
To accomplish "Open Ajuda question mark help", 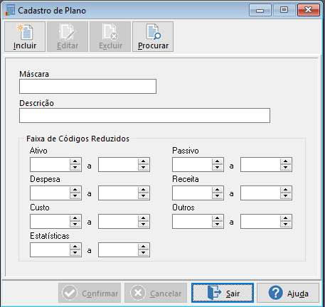I will [x=288, y=293].
